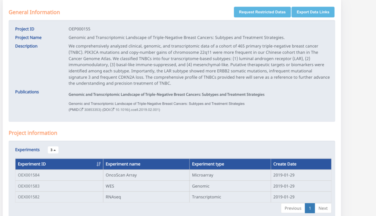Click the General Information heading
The width and height of the screenshot is (376, 216).
pos(34,12)
